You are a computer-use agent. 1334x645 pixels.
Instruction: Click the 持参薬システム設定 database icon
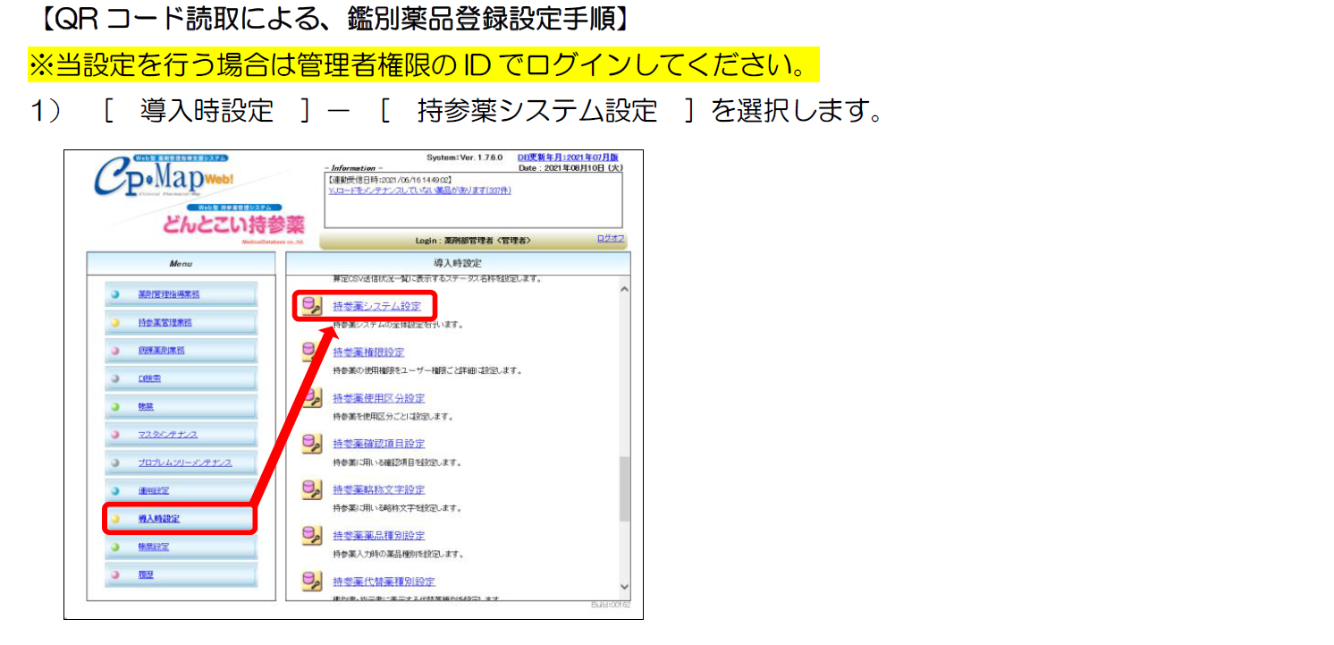point(311,306)
